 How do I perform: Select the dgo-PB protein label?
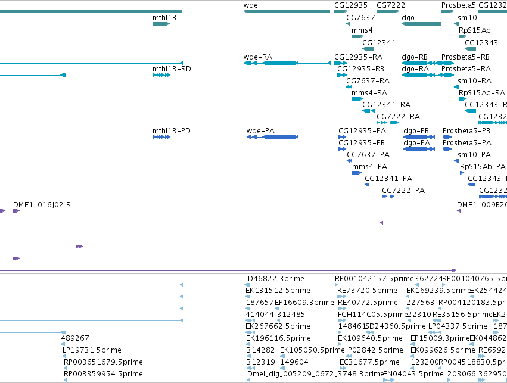(416, 131)
